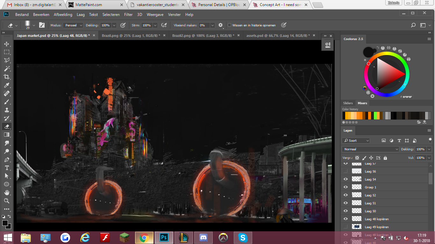
Task: Hide layer Laag 54
Action: tap(346, 179)
